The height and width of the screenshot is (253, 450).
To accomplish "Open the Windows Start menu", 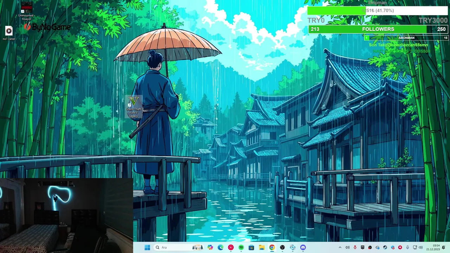I will pos(147,247).
